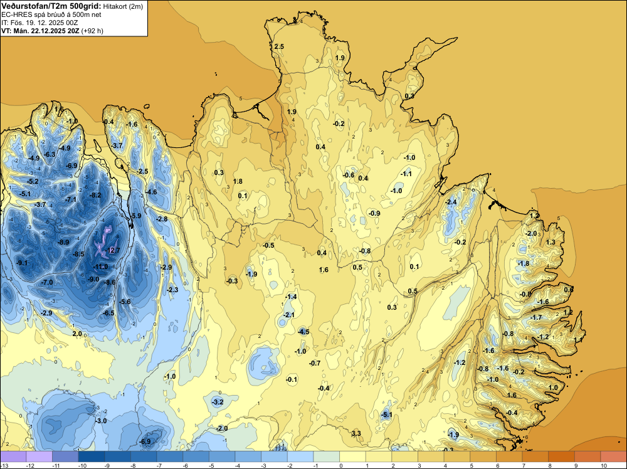Click the -2.4 temperature value
The image size is (627, 469).
point(451,203)
